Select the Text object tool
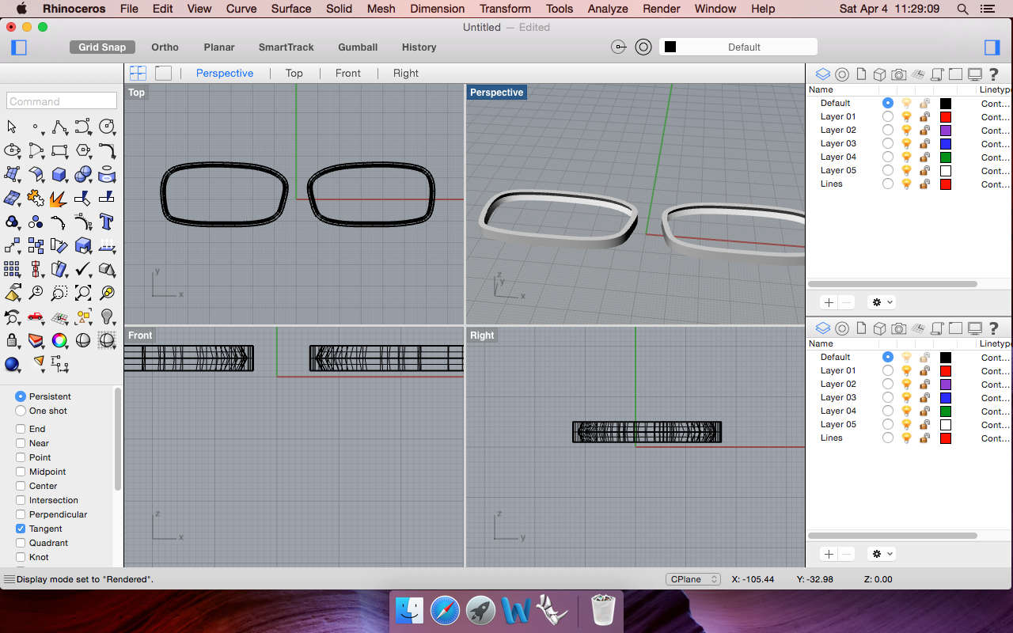 tap(107, 222)
